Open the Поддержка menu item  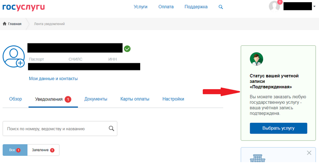(196, 7)
